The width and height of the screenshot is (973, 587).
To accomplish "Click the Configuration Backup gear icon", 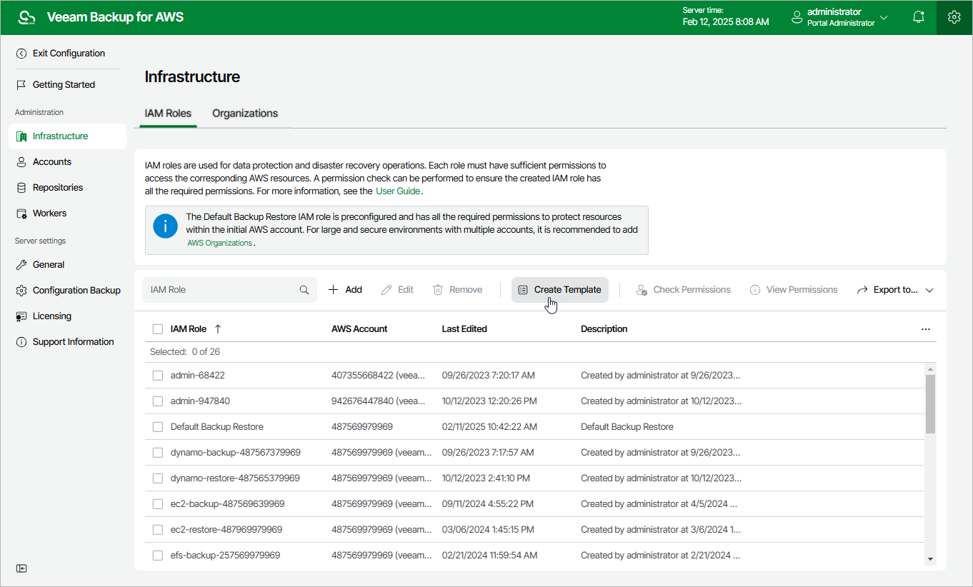I will point(21,291).
